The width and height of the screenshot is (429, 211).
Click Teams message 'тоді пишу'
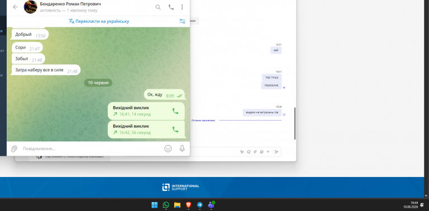(271, 78)
